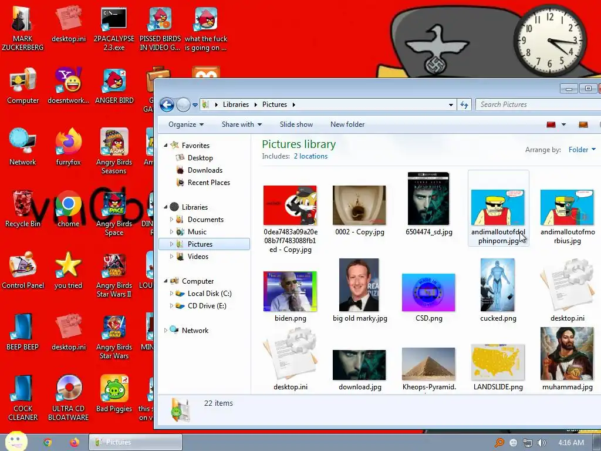This screenshot has width=601, height=451.
Task: Select the you tried star icon
Action: tap(68, 271)
